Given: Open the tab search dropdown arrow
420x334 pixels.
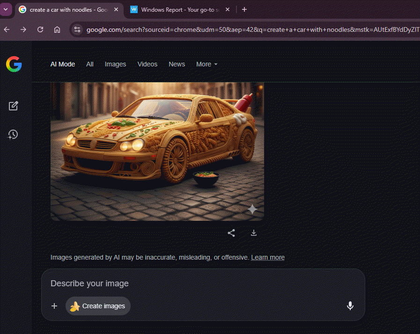Looking at the screenshot, I should [6, 9].
